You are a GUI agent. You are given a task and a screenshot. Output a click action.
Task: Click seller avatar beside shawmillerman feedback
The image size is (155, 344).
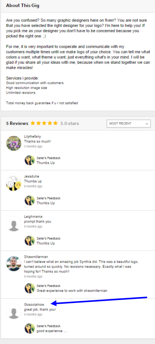[x=30, y=288]
